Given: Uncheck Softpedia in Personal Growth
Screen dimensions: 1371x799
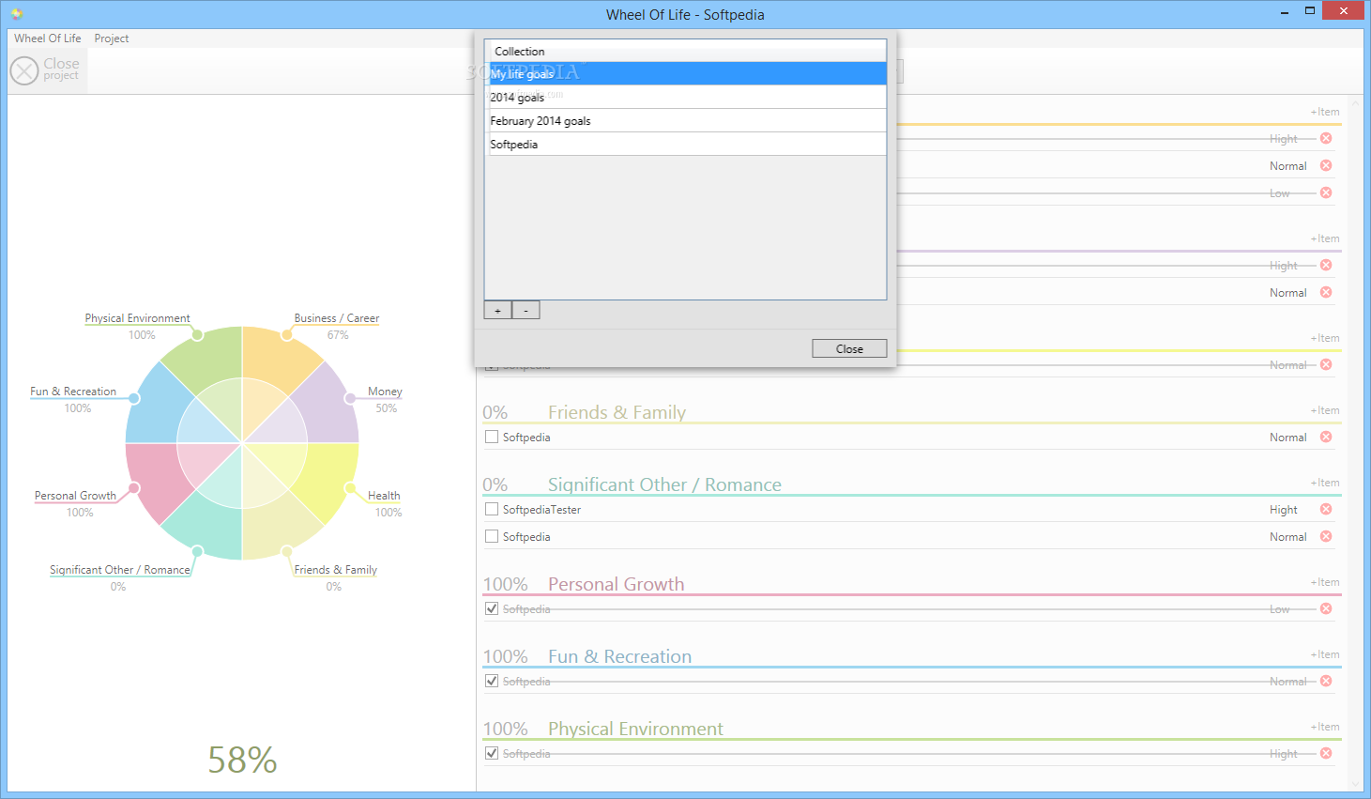Looking at the screenshot, I should click(492, 608).
